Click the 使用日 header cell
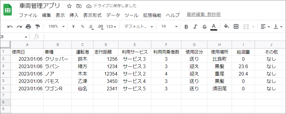Screen dimensions: 286x114 click(x=27, y=52)
